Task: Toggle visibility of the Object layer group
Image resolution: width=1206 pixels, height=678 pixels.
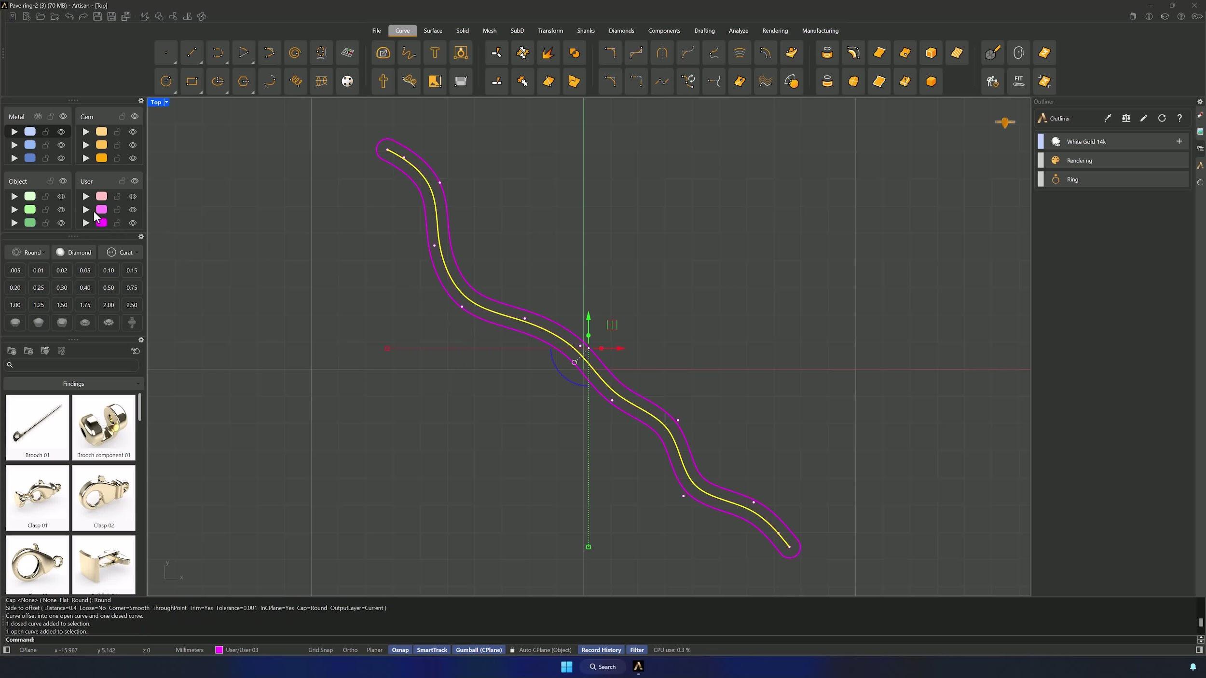Action: click(x=63, y=181)
